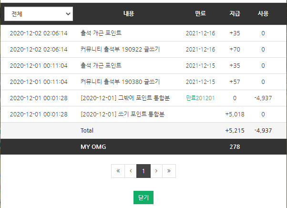Select row 커뮤니티 출석부 190922 글쓰기
Viewport: 287px width, 208px height.
point(143,50)
